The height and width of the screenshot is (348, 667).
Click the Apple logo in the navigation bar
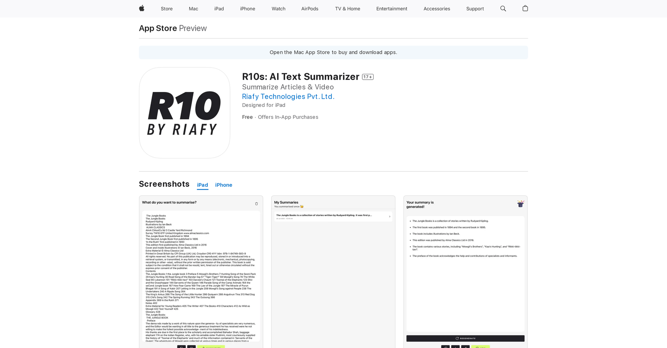(141, 8)
